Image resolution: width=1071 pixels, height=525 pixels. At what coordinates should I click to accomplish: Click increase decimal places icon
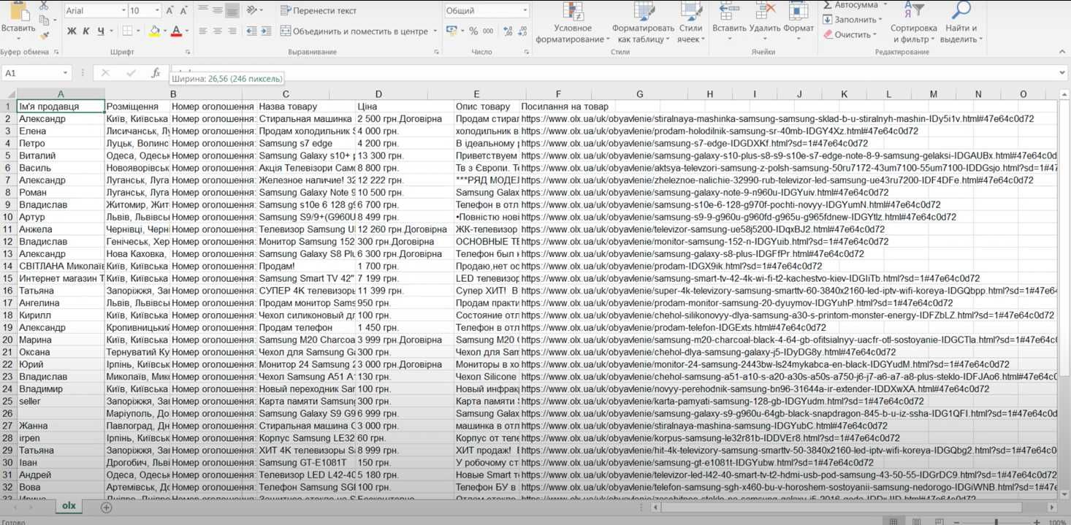pos(506,31)
